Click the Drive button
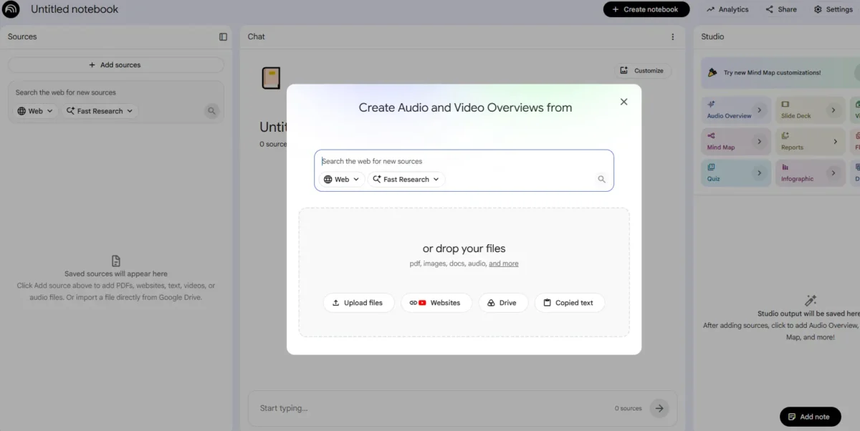 (503, 303)
